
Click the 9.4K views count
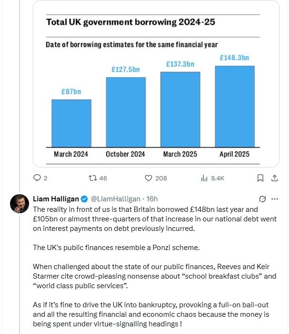(218, 178)
